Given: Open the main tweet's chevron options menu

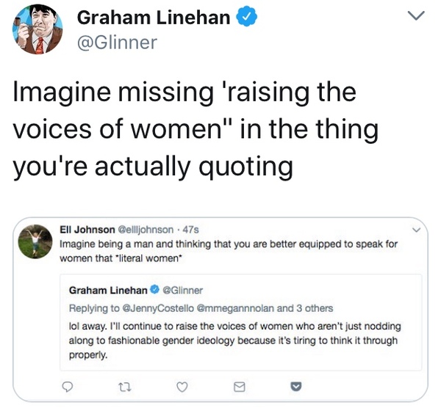Looking at the screenshot, I should click(x=417, y=16).
